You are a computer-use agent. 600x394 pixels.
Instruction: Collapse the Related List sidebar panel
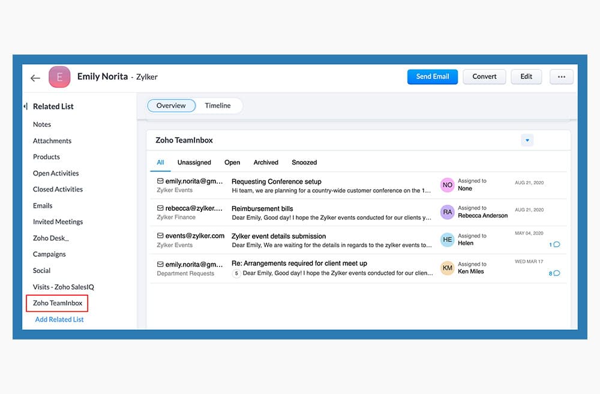[26, 106]
